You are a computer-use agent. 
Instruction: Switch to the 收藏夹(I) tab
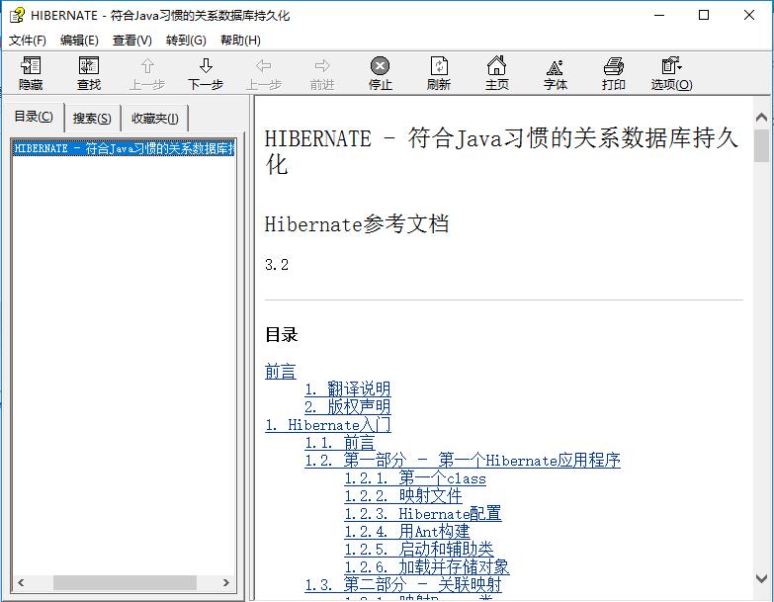click(155, 119)
